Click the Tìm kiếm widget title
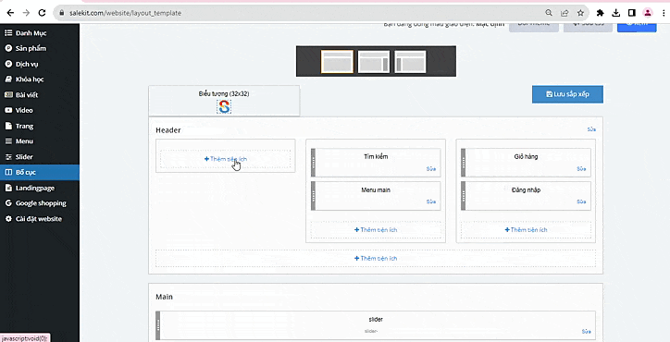 (376, 157)
